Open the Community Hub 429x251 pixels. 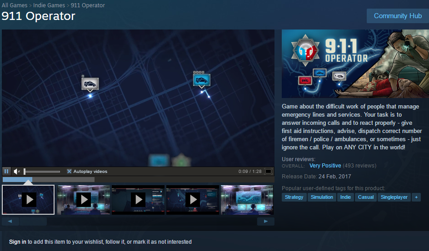click(x=398, y=16)
